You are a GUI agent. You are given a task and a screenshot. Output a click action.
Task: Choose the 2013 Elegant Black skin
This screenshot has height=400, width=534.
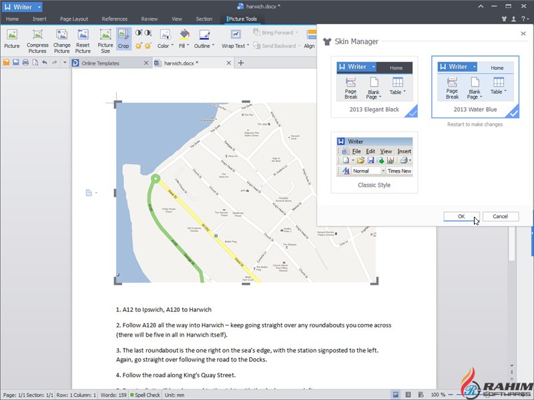(x=374, y=87)
